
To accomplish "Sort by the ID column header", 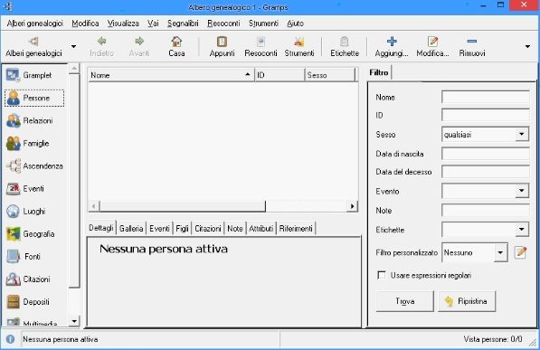I will pos(279,75).
